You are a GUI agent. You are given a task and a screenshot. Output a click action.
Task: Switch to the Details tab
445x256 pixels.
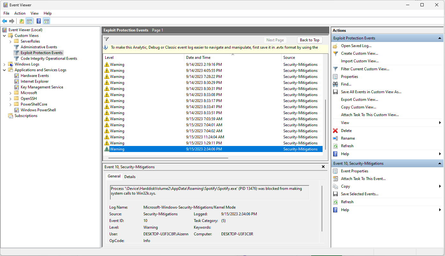130,176
